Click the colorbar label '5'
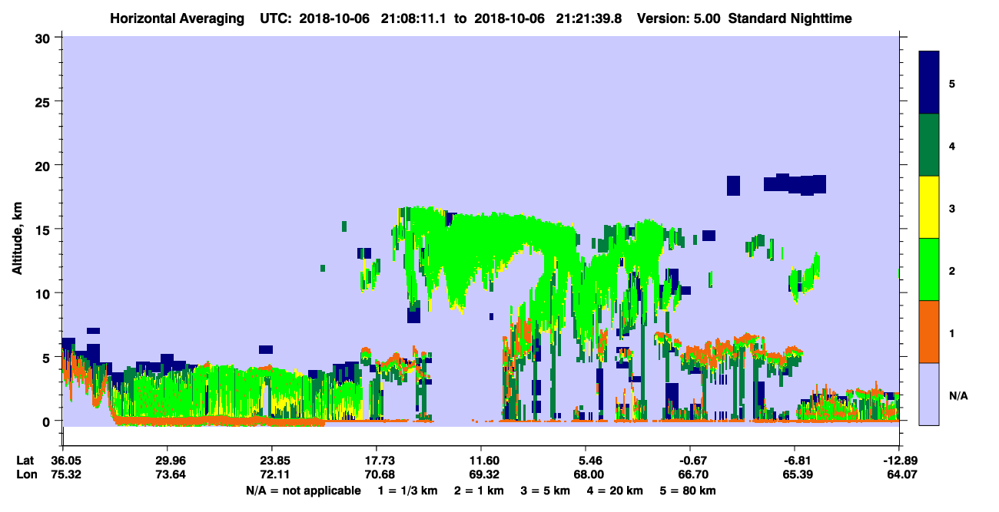This screenshot has height=512, width=999. (x=952, y=83)
